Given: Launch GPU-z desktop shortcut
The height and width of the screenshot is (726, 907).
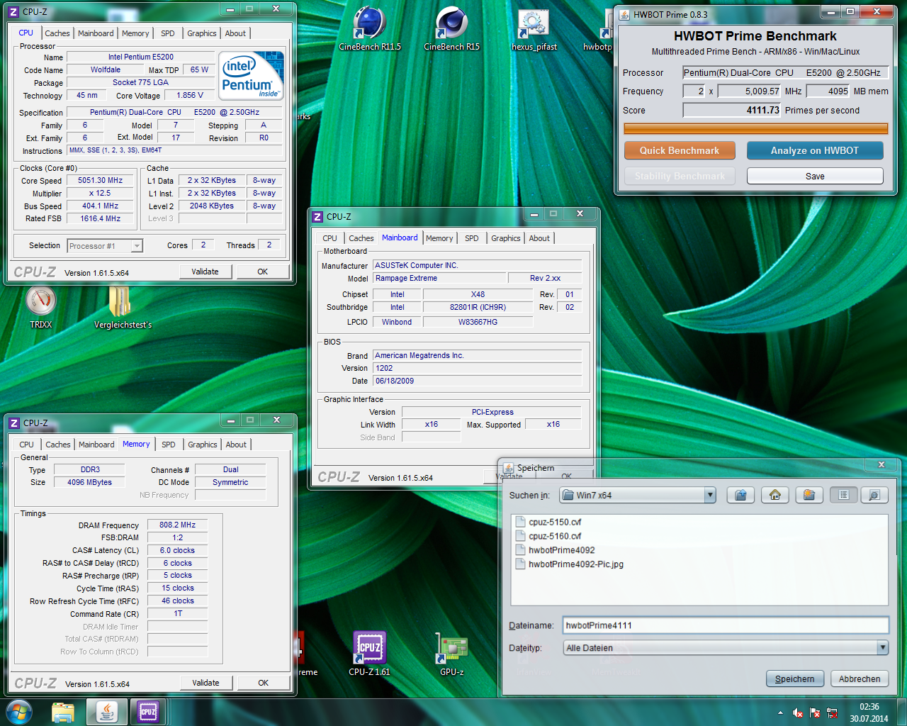Looking at the screenshot, I should click(451, 654).
